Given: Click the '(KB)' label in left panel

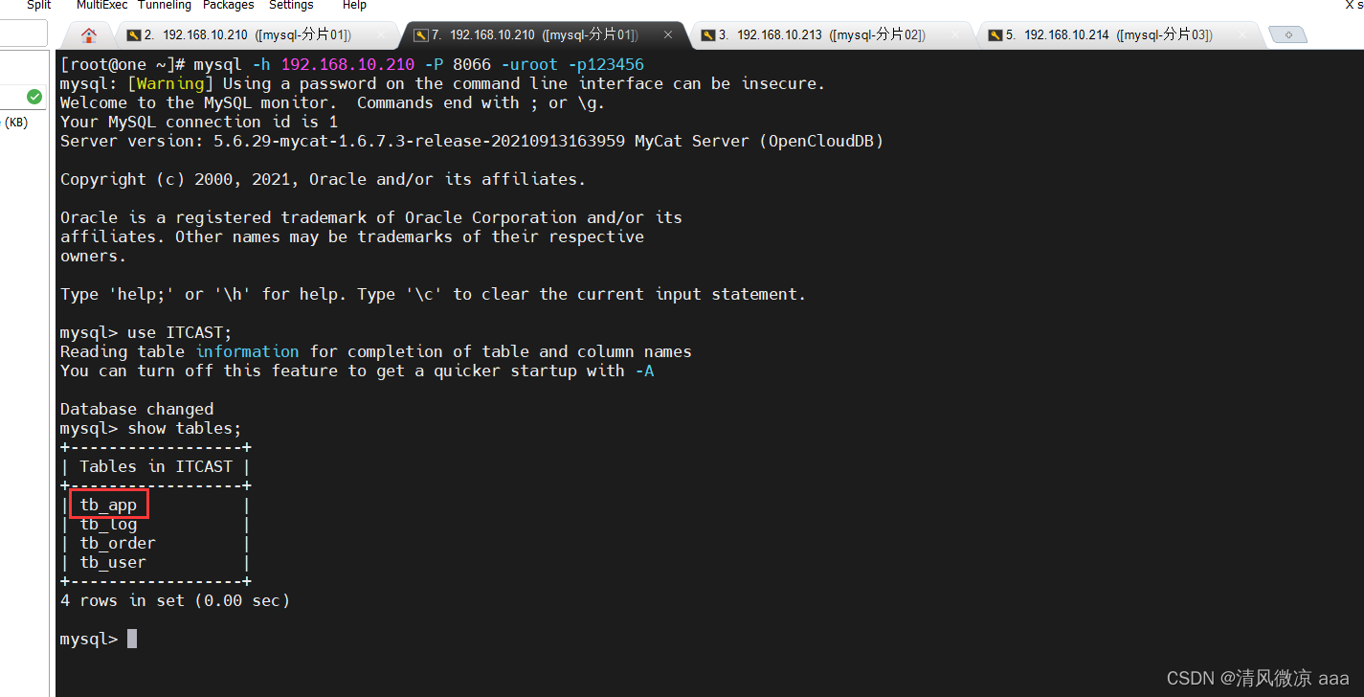Looking at the screenshot, I should 15,123.
